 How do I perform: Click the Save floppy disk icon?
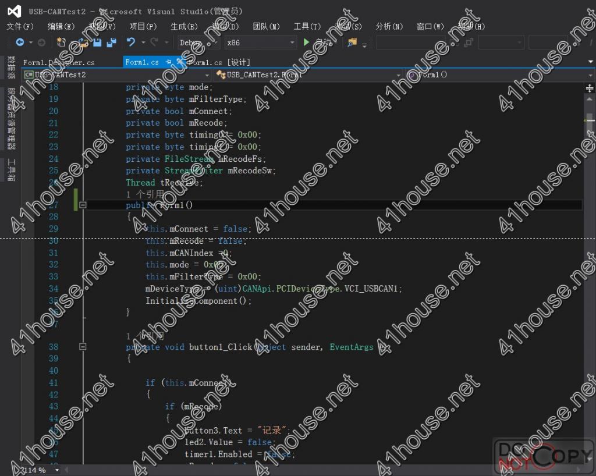tap(97, 42)
